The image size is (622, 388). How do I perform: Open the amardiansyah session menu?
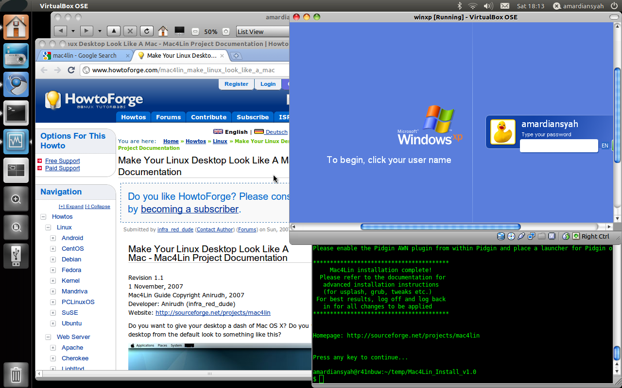pyautogui.click(x=578, y=6)
